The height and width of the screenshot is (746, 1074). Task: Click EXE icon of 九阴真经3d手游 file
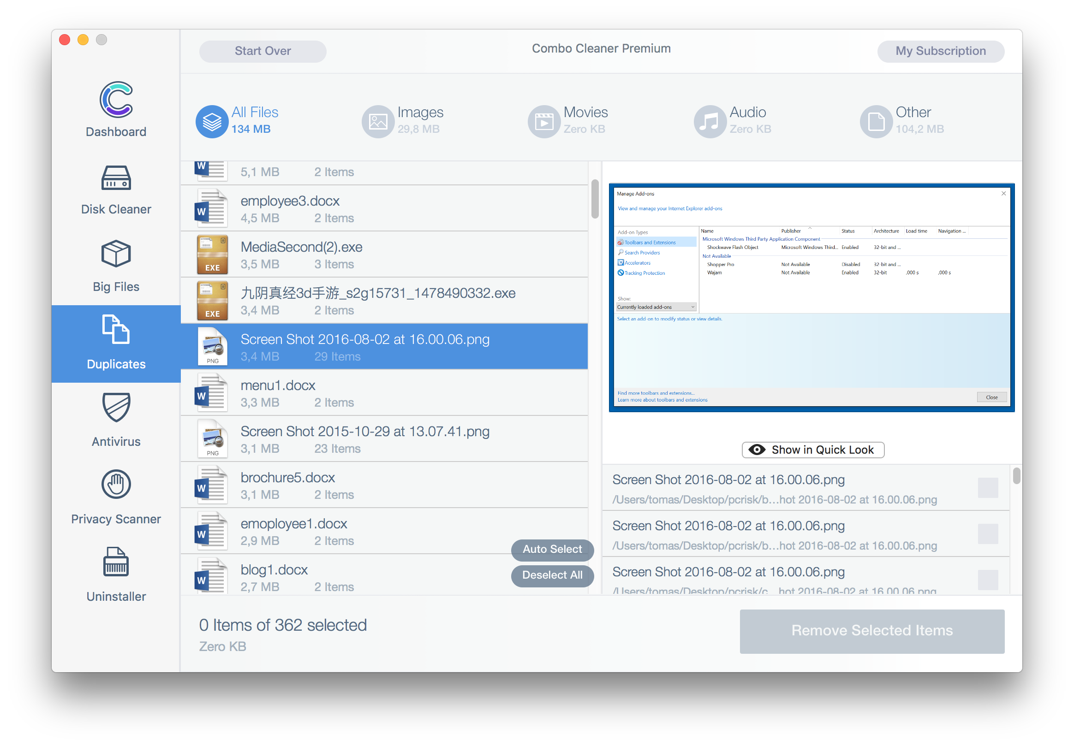click(212, 301)
